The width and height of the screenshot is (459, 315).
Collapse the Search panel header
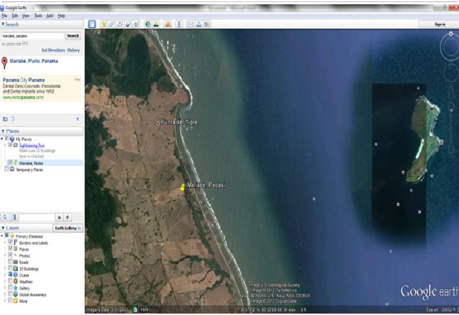click(x=3, y=24)
